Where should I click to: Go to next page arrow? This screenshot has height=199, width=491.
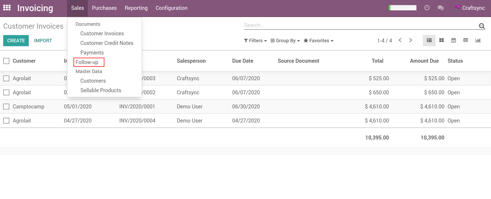(x=411, y=40)
